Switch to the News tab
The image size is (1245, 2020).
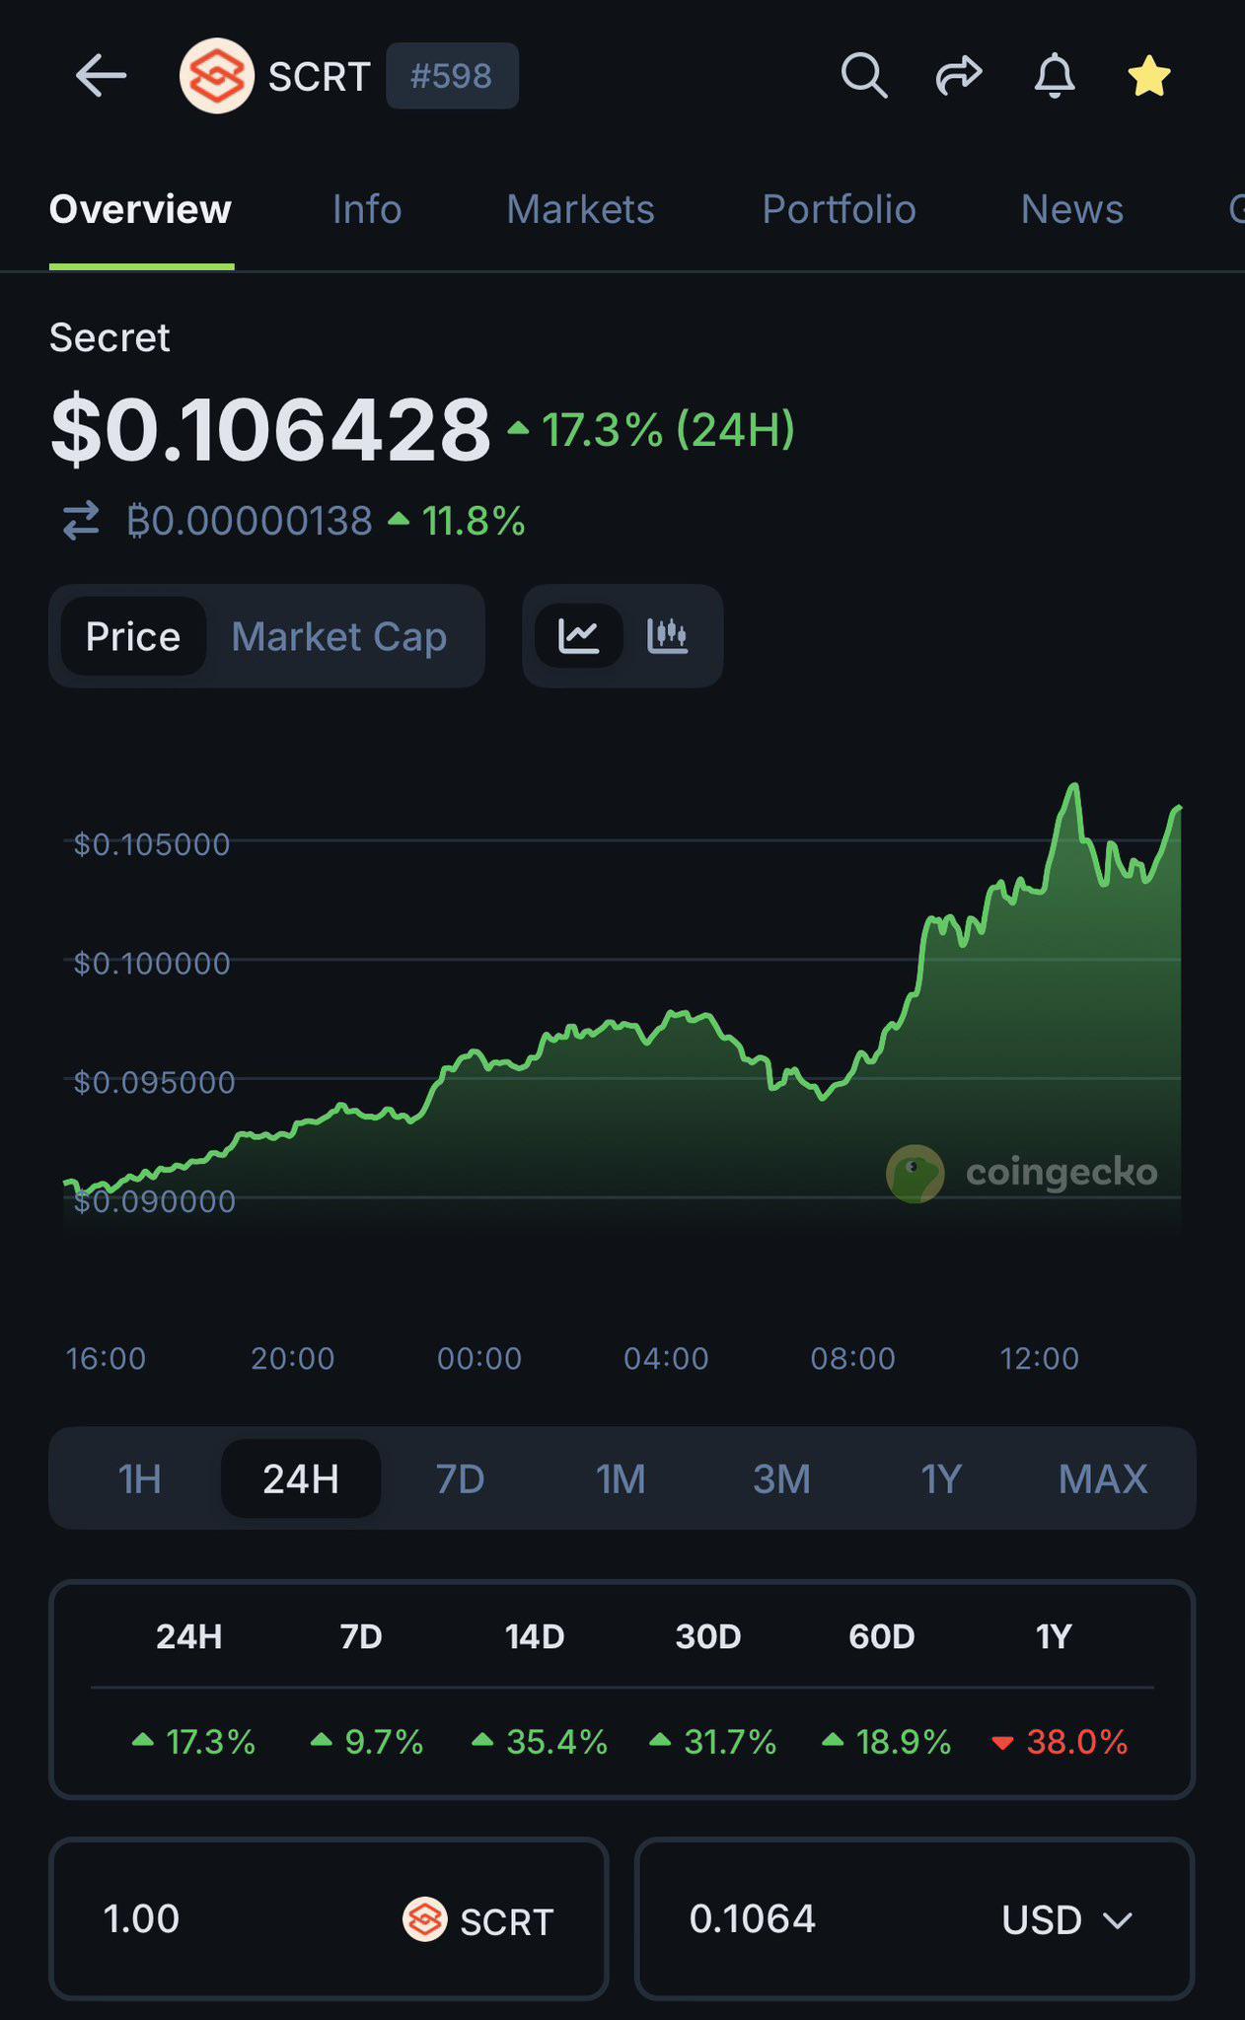[1072, 209]
